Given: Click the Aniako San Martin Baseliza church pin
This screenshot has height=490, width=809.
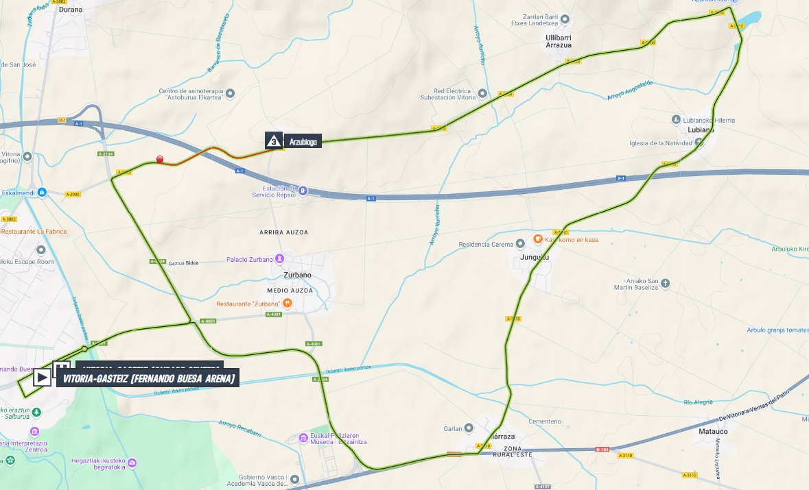Looking at the screenshot, I should pos(666,284).
